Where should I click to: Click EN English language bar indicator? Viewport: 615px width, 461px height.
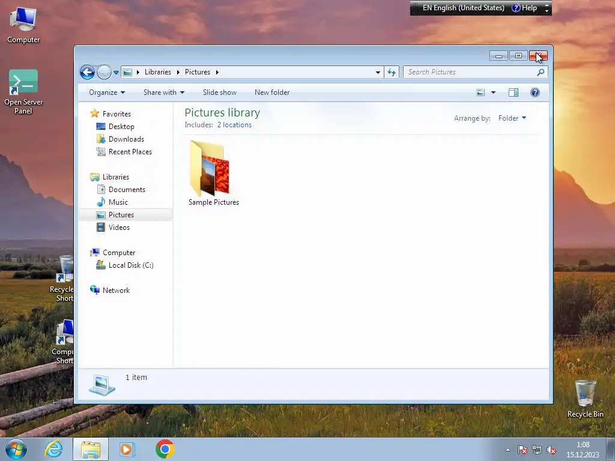tap(463, 8)
